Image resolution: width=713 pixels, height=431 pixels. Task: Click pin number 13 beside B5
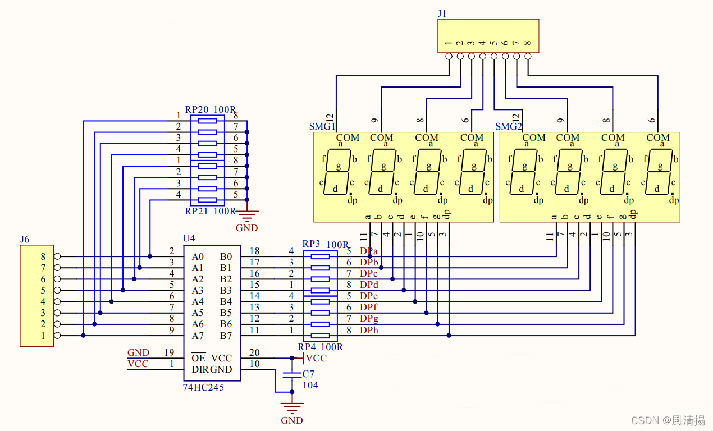coord(254,307)
